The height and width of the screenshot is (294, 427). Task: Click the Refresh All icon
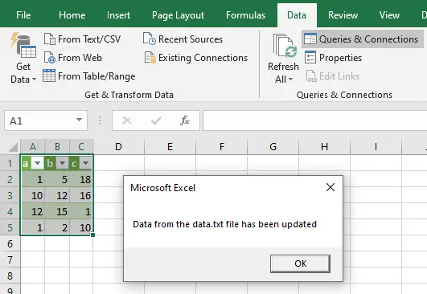285,47
